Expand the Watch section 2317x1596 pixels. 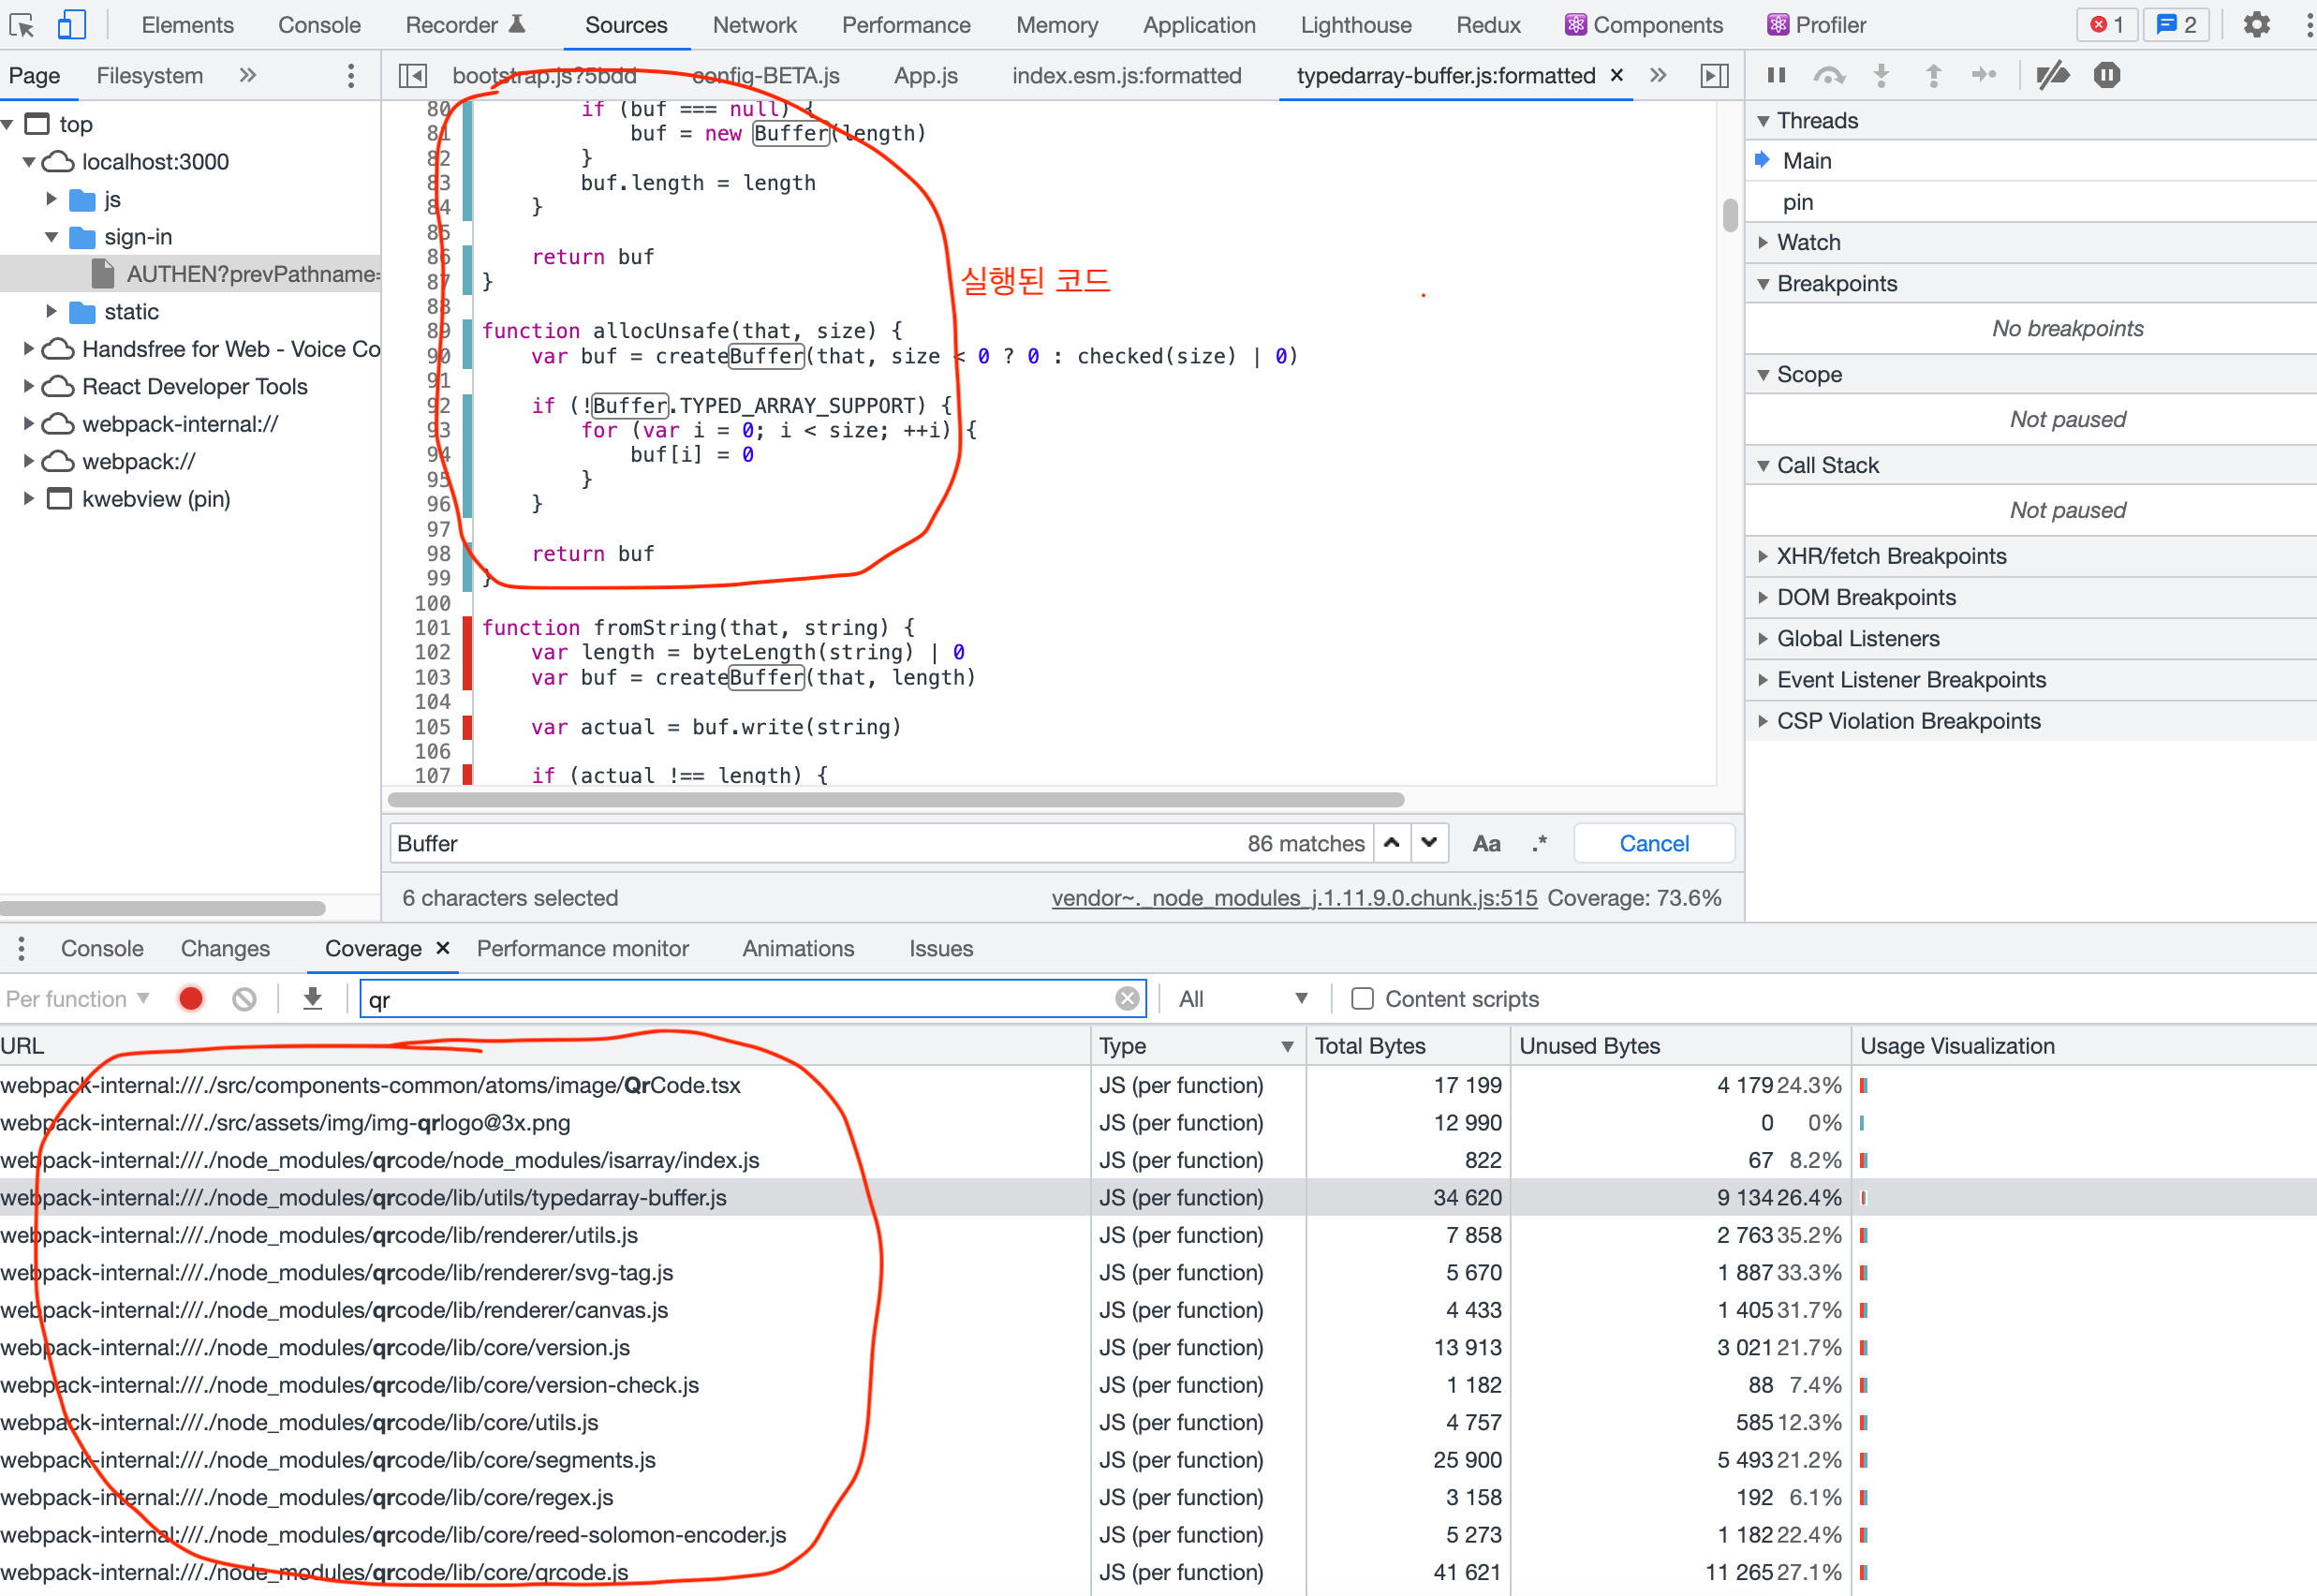click(1808, 242)
